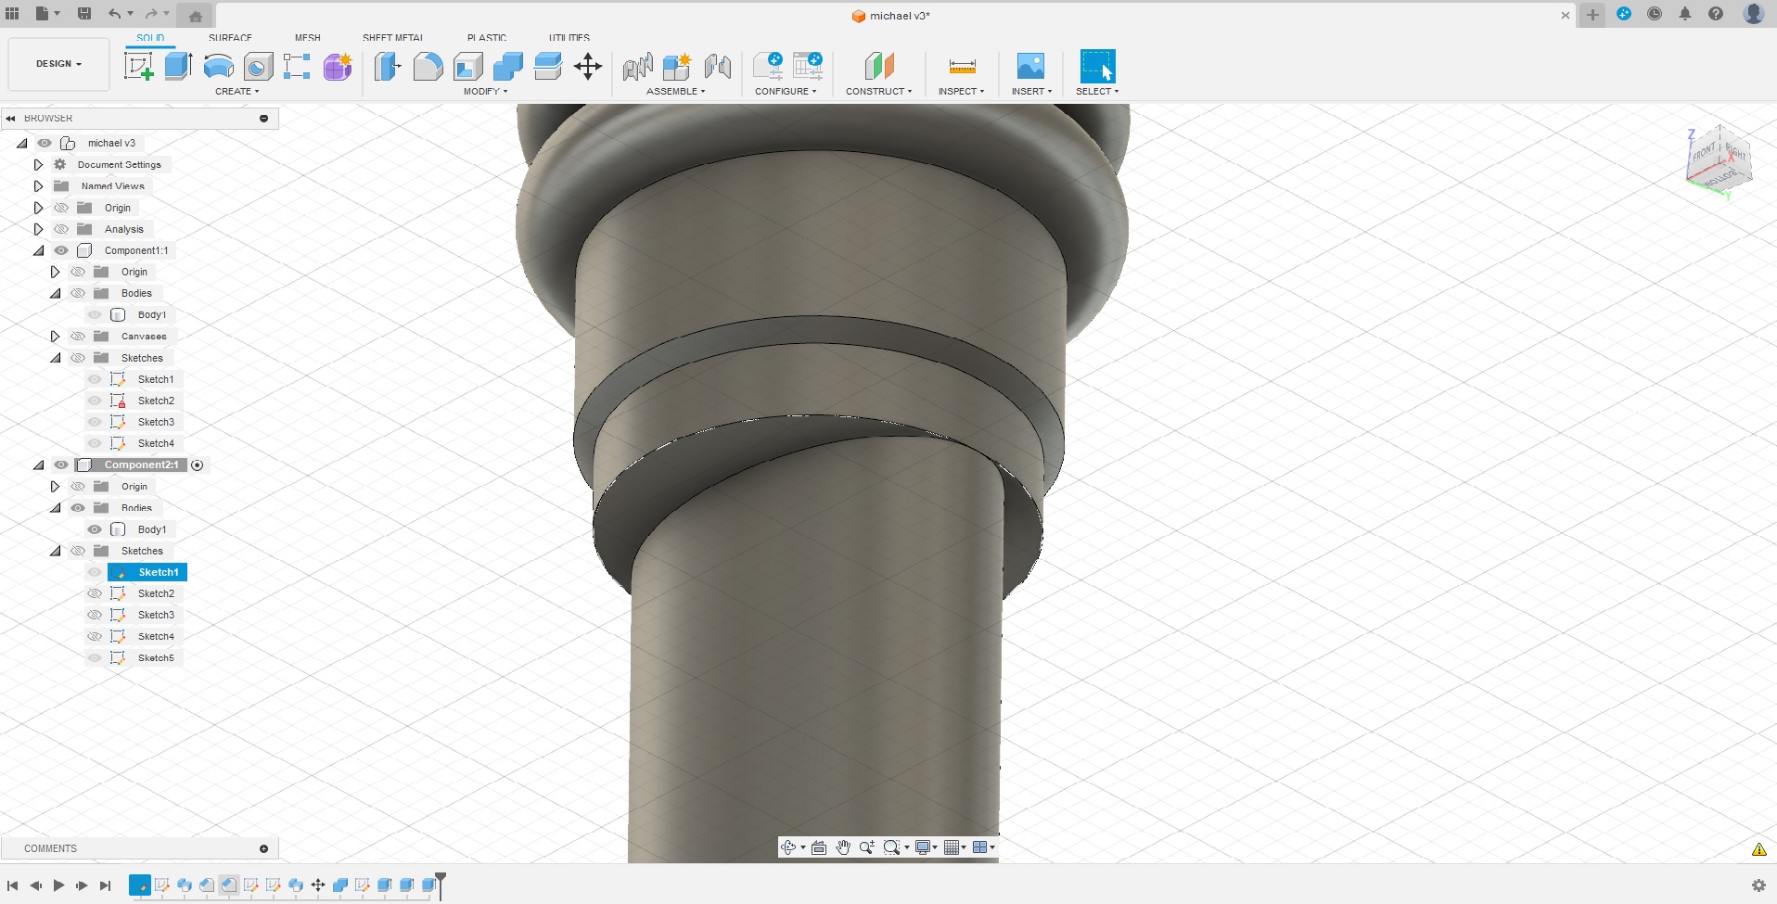Image resolution: width=1777 pixels, height=904 pixels.
Task: Toggle visibility of Sketch5
Action: pos(94,657)
